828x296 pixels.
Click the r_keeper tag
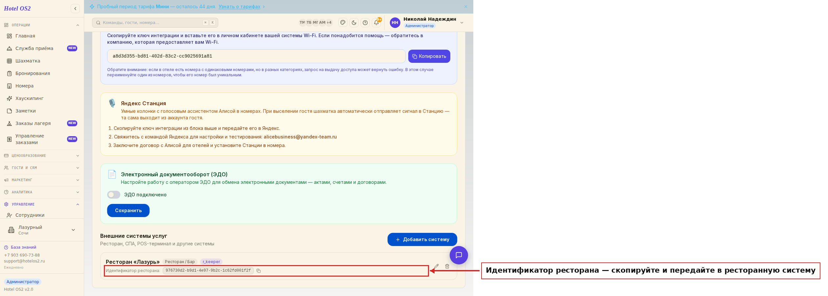(211, 262)
